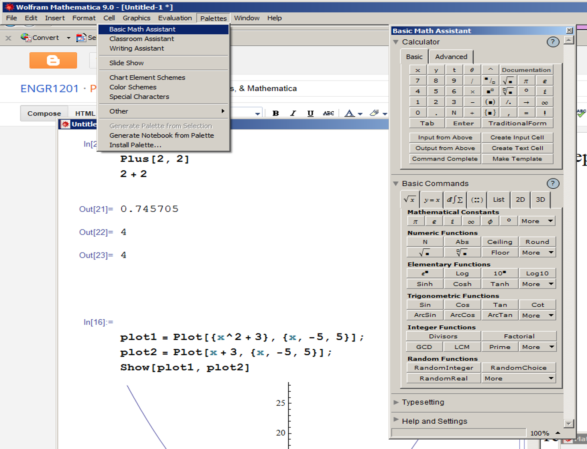This screenshot has width=587, height=449.
Task: Open the Basic Commands section help icon
Action: [x=553, y=184]
